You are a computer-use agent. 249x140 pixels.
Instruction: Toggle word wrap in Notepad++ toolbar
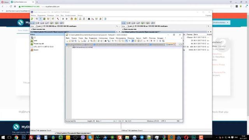[x=126, y=41]
